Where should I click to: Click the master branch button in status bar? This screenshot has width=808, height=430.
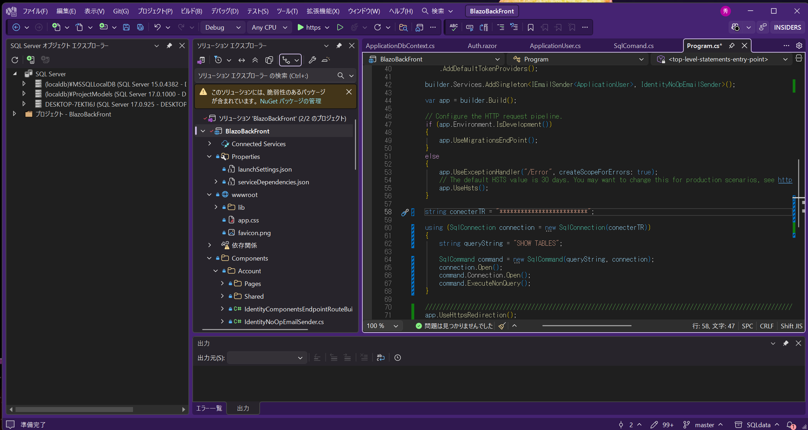point(704,425)
